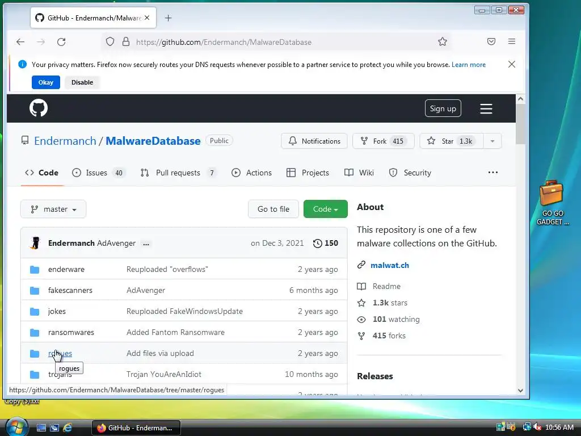Open the GitHub hamburger navigation menu
581x436 pixels.
486,108
